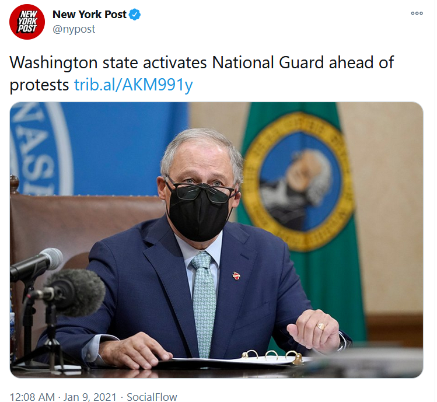Click the tweet text about National Guard
Screen dimensions: 437x402
[x=202, y=74]
